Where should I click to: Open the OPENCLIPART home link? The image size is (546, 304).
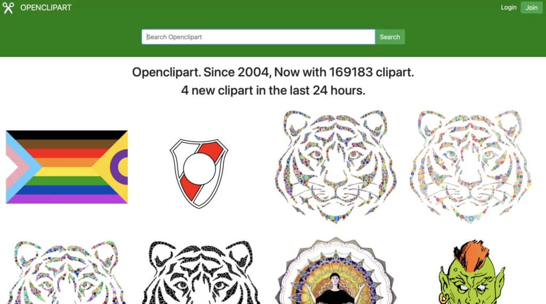click(x=46, y=7)
